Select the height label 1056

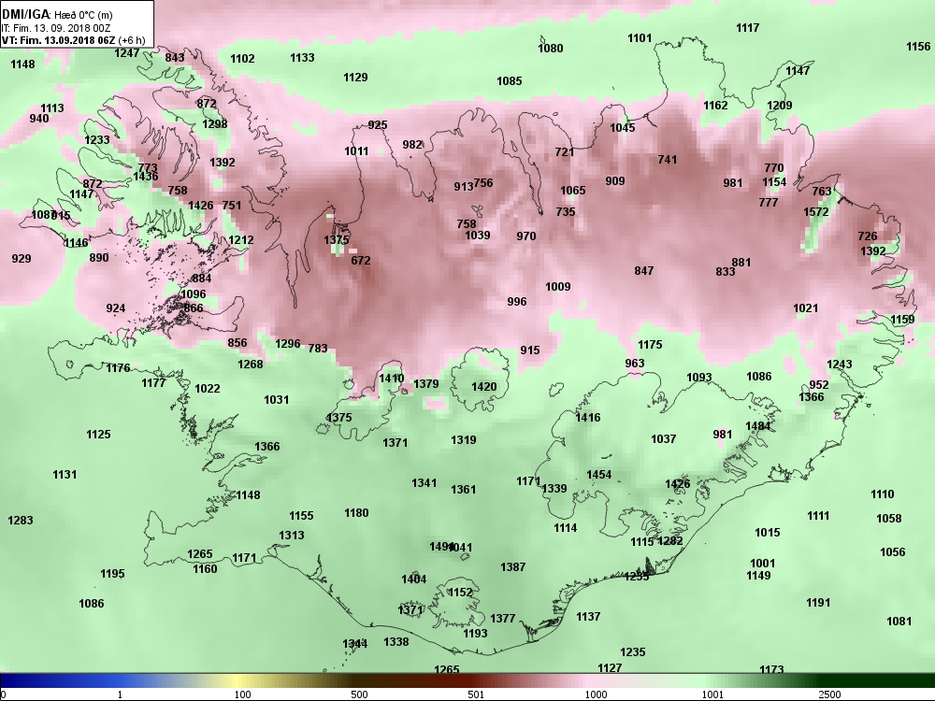tap(893, 552)
